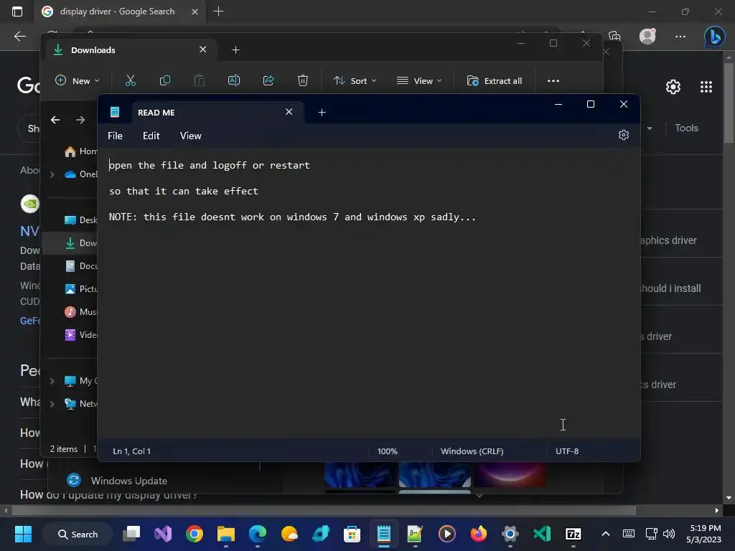Image resolution: width=735 pixels, height=551 pixels.
Task: Open the View dropdown in File Explorer
Action: (418, 80)
